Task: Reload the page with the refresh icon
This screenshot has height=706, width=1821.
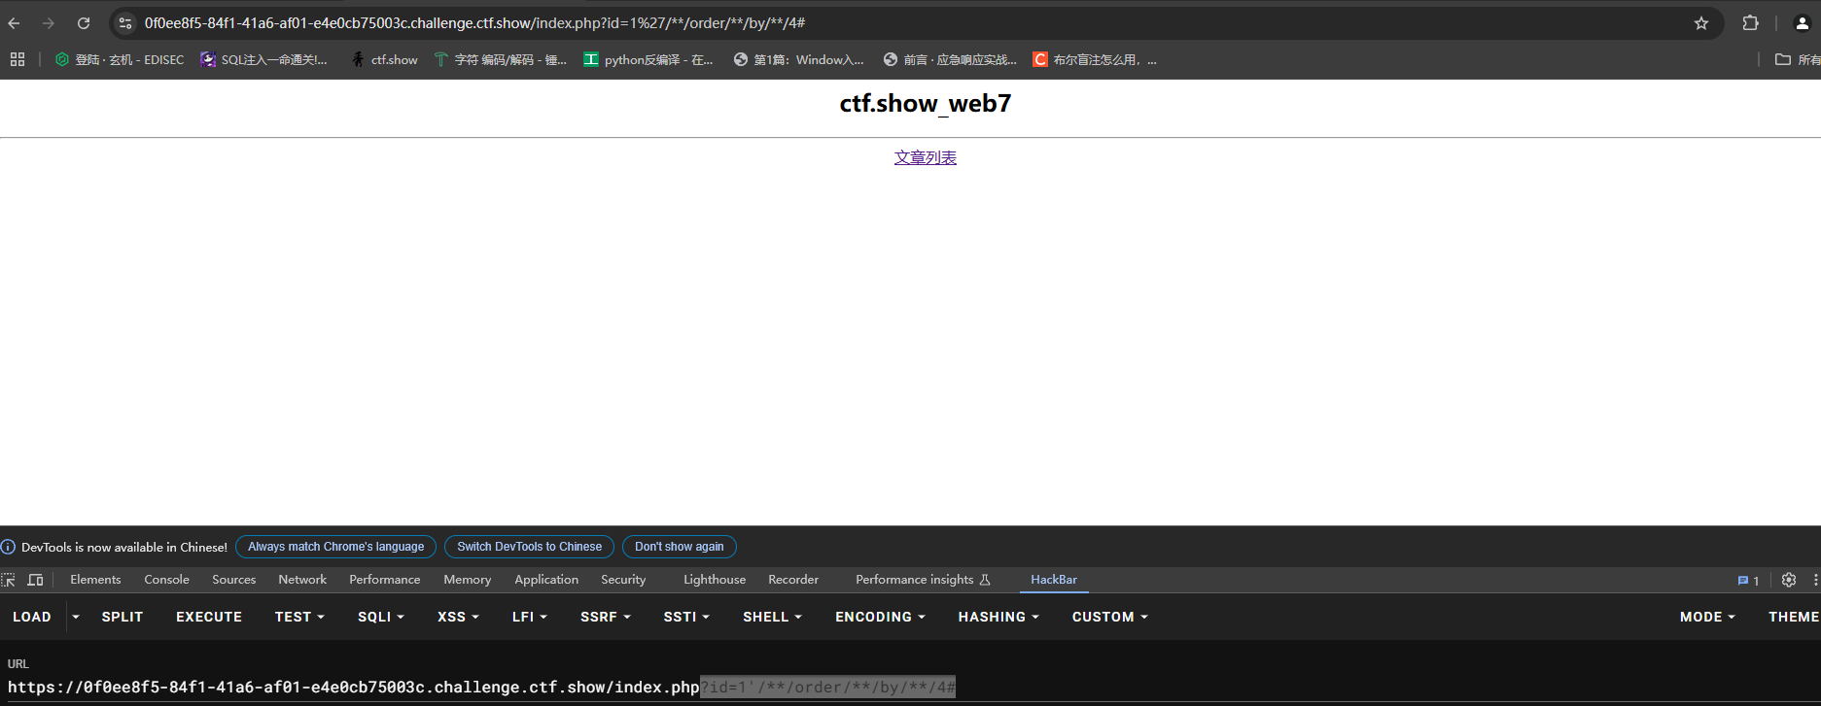Action: click(x=84, y=23)
